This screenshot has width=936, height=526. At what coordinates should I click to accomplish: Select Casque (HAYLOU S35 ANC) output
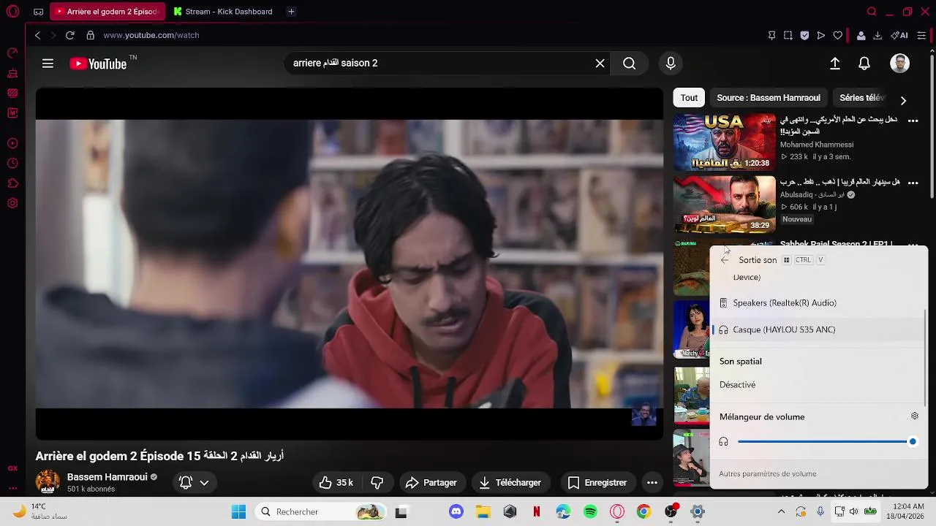pyautogui.click(x=818, y=330)
